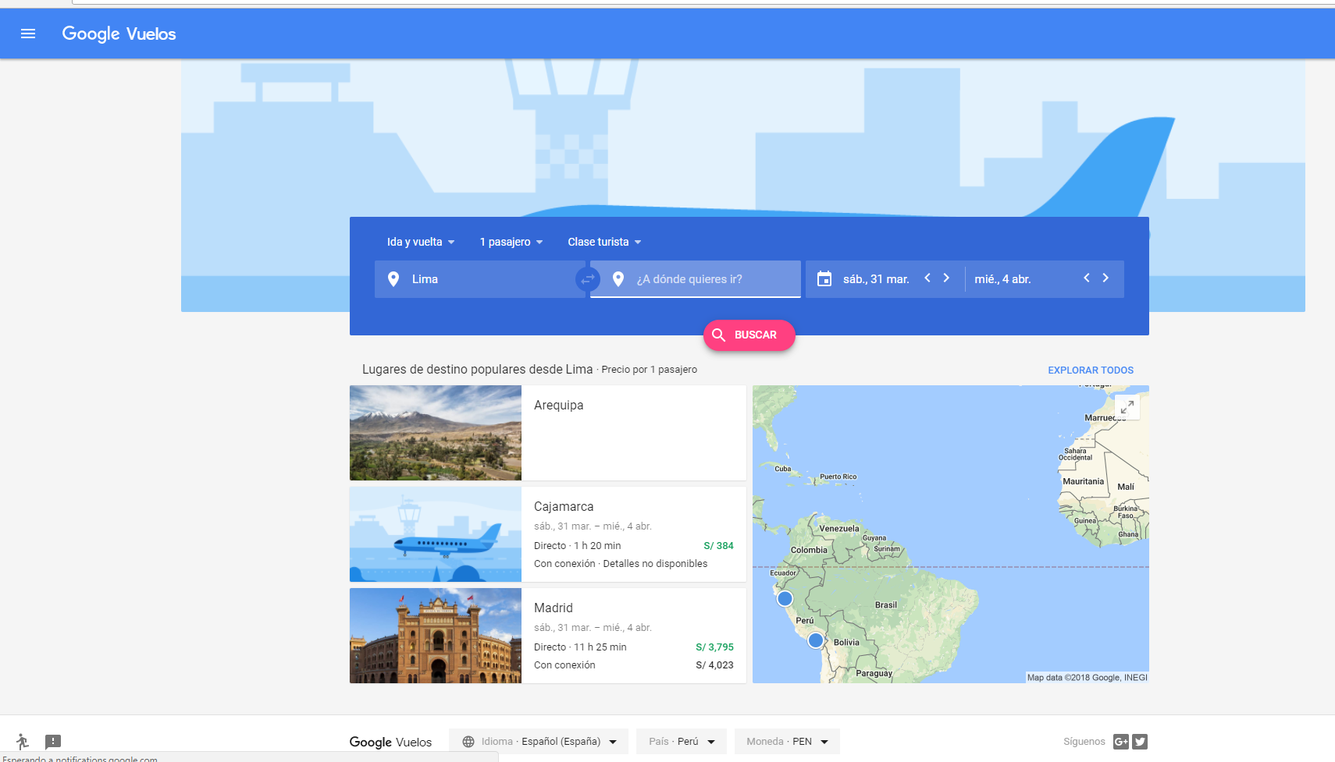
Task: Open the Twitter follow icon
Action: [x=1140, y=742]
